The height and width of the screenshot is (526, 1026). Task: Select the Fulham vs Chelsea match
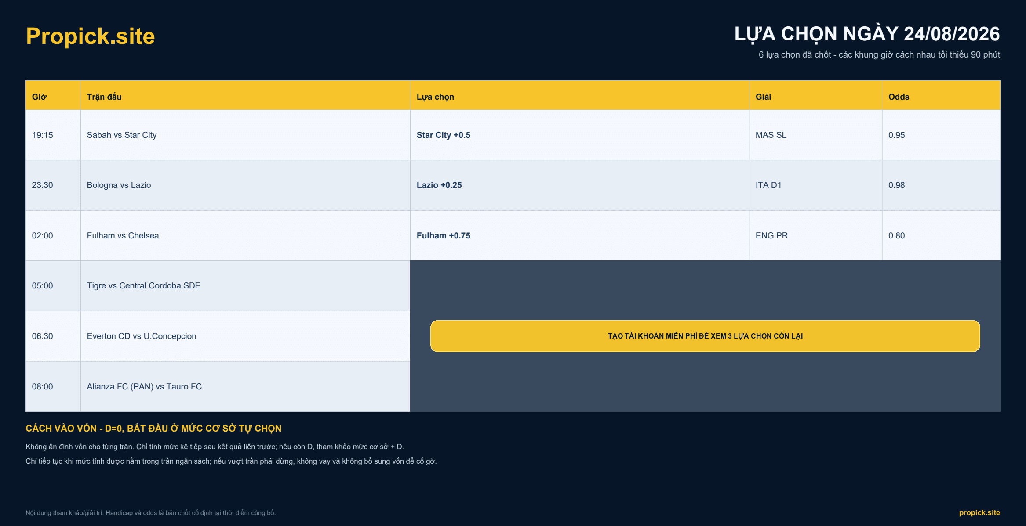pos(123,235)
